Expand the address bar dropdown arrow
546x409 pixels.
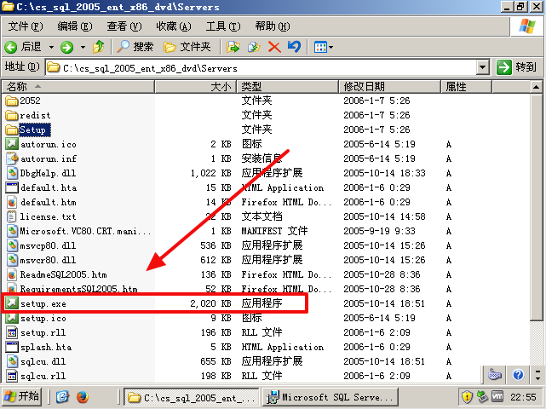(x=483, y=67)
